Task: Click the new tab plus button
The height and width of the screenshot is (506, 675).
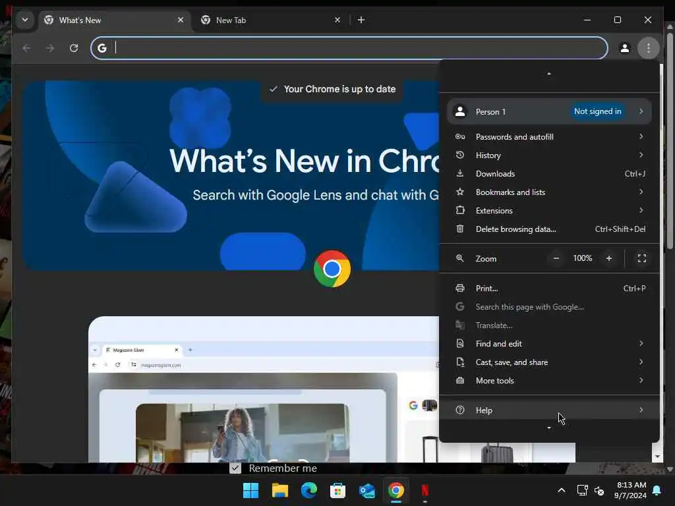Action: pos(361,20)
